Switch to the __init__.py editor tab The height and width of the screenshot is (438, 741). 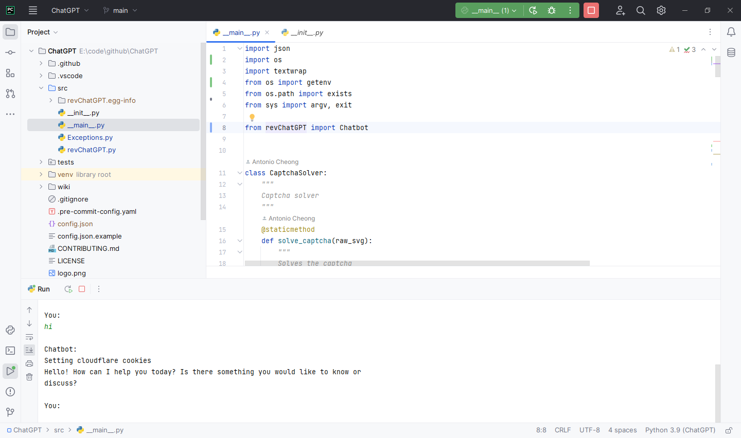(306, 32)
